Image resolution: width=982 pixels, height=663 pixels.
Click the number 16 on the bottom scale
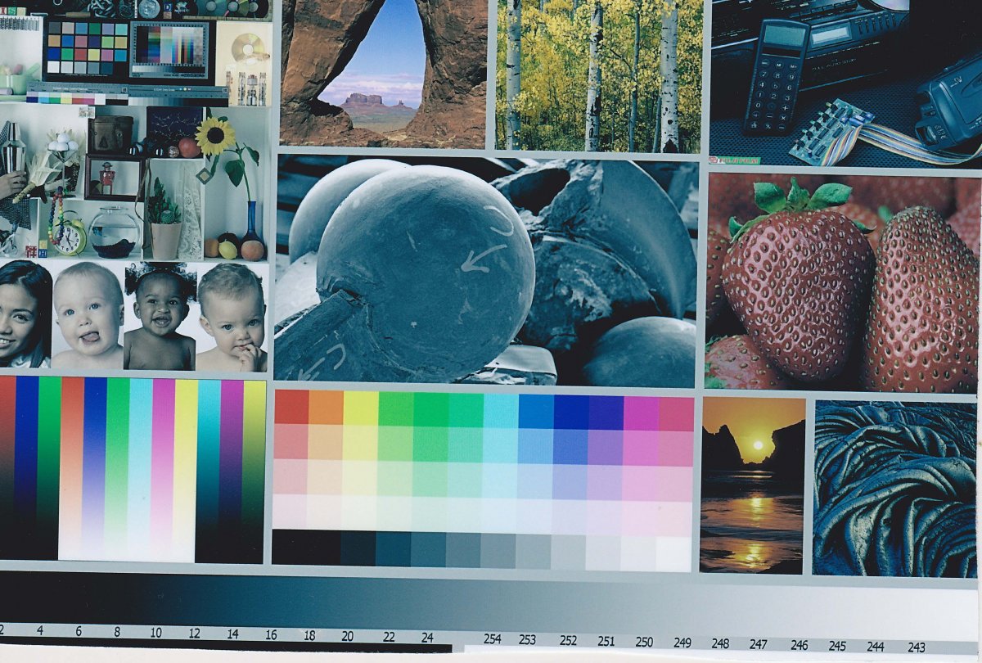[x=271, y=634]
